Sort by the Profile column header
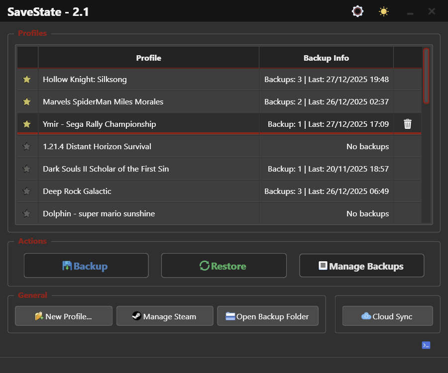The height and width of the screenshot is (373, 448). (148, 58)
